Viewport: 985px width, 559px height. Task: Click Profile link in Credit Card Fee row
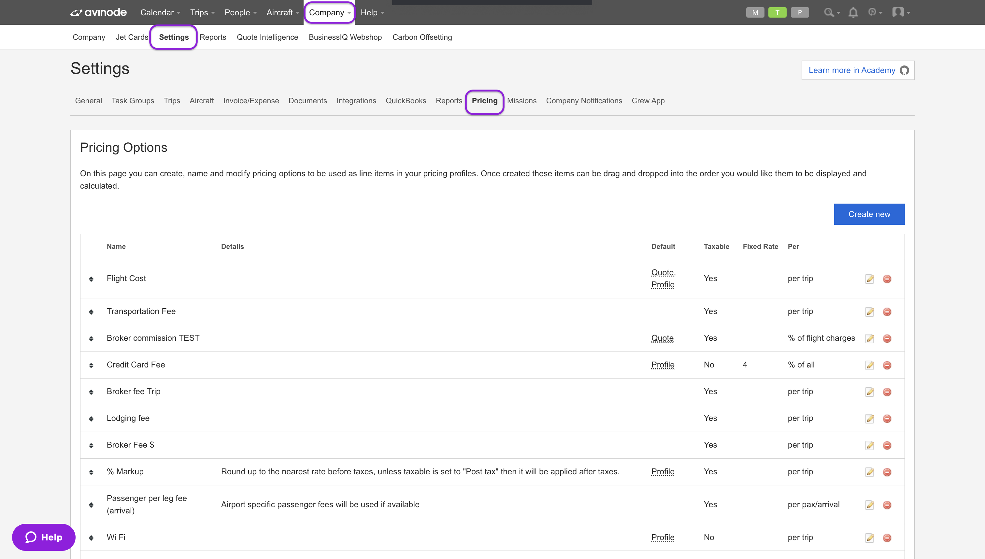tap(663, 365)
